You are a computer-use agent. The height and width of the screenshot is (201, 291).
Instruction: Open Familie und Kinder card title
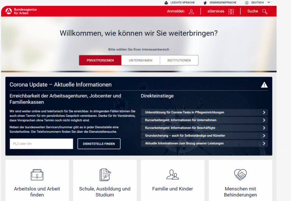(173, 189)
